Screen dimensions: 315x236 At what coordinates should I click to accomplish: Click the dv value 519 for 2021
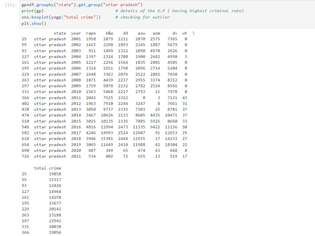pyautogui.click(x=174, y=156)
